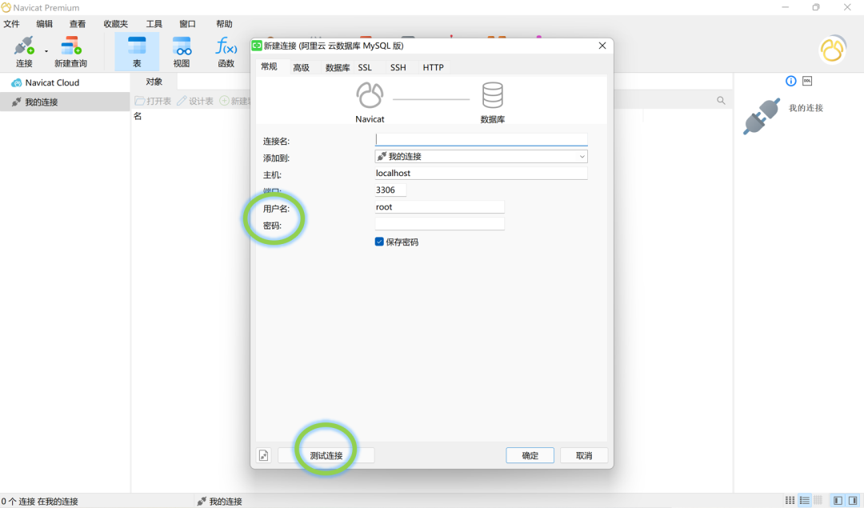Start a new query via 新建查询
This screenshot has height=508, width=864.
[x=70, y=52]
